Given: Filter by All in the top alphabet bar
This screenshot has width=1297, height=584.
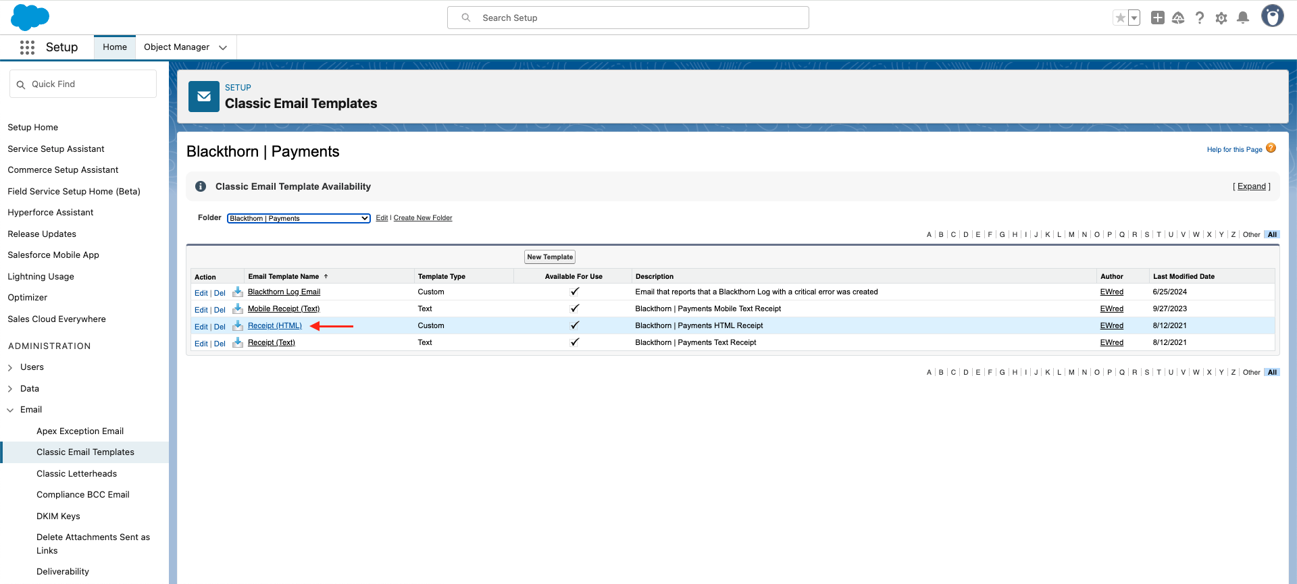Looking at the screenshot, I should click(1273, 235).
